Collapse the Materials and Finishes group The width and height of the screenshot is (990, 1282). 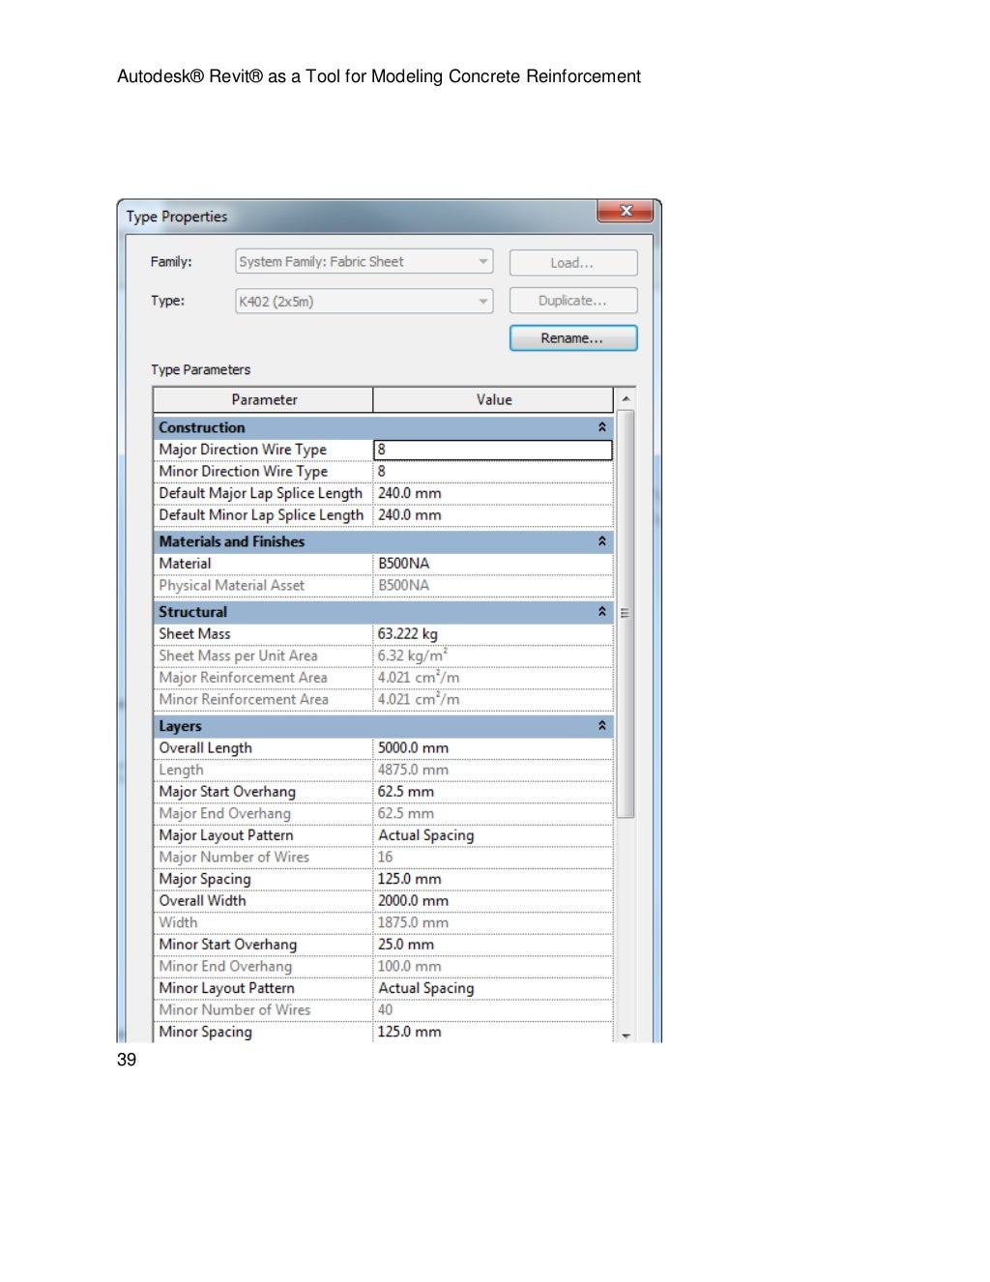point(601,541)
